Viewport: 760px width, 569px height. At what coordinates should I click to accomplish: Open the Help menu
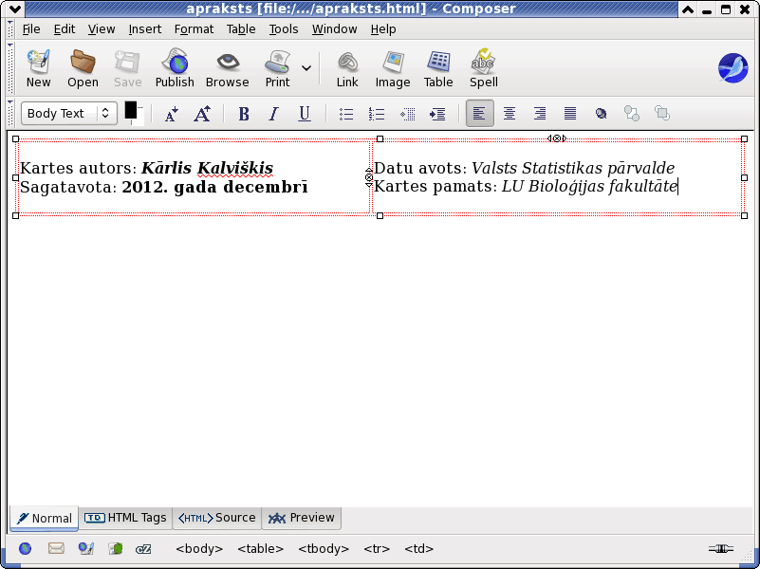(383, 29)
